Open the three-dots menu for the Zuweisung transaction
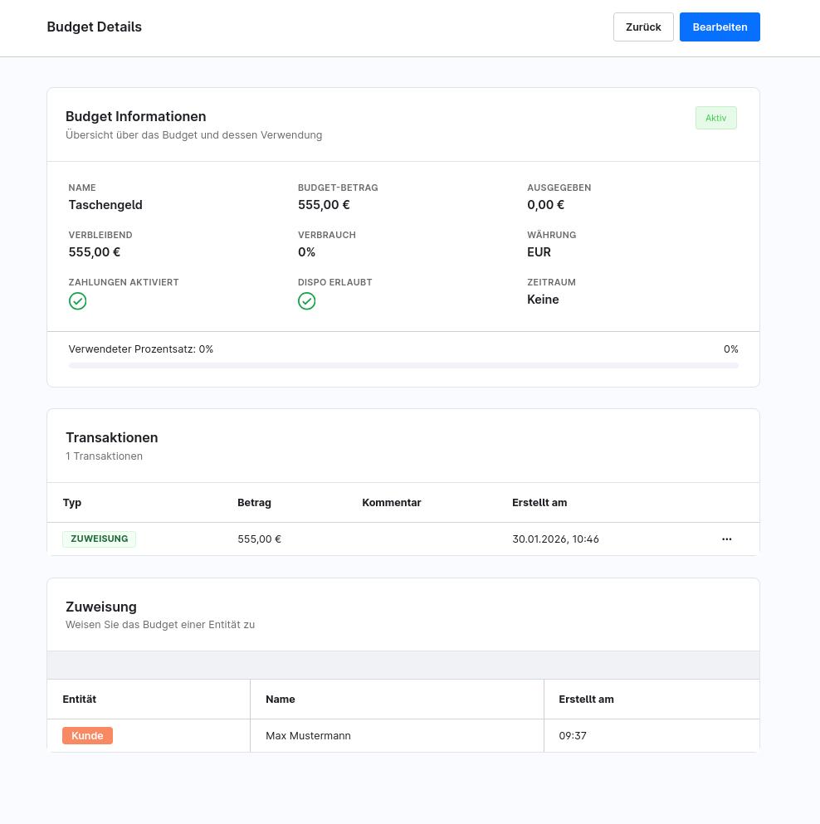820x824 pixels. pyautogui.click(x=726, y=539)
